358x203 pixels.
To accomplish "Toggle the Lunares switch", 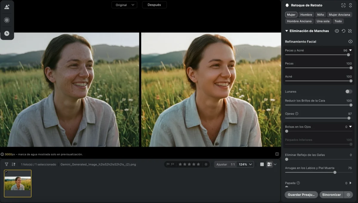I will [348, 92].
